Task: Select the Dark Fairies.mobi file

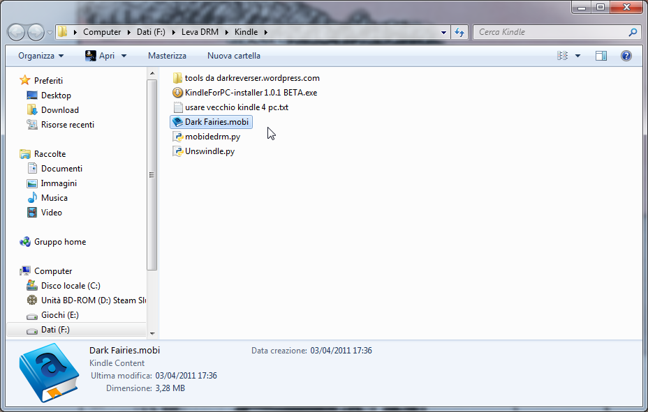Action: [x=211, y=122]
